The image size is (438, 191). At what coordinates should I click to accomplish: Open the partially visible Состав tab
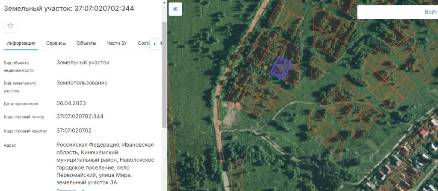click(144, 43)
